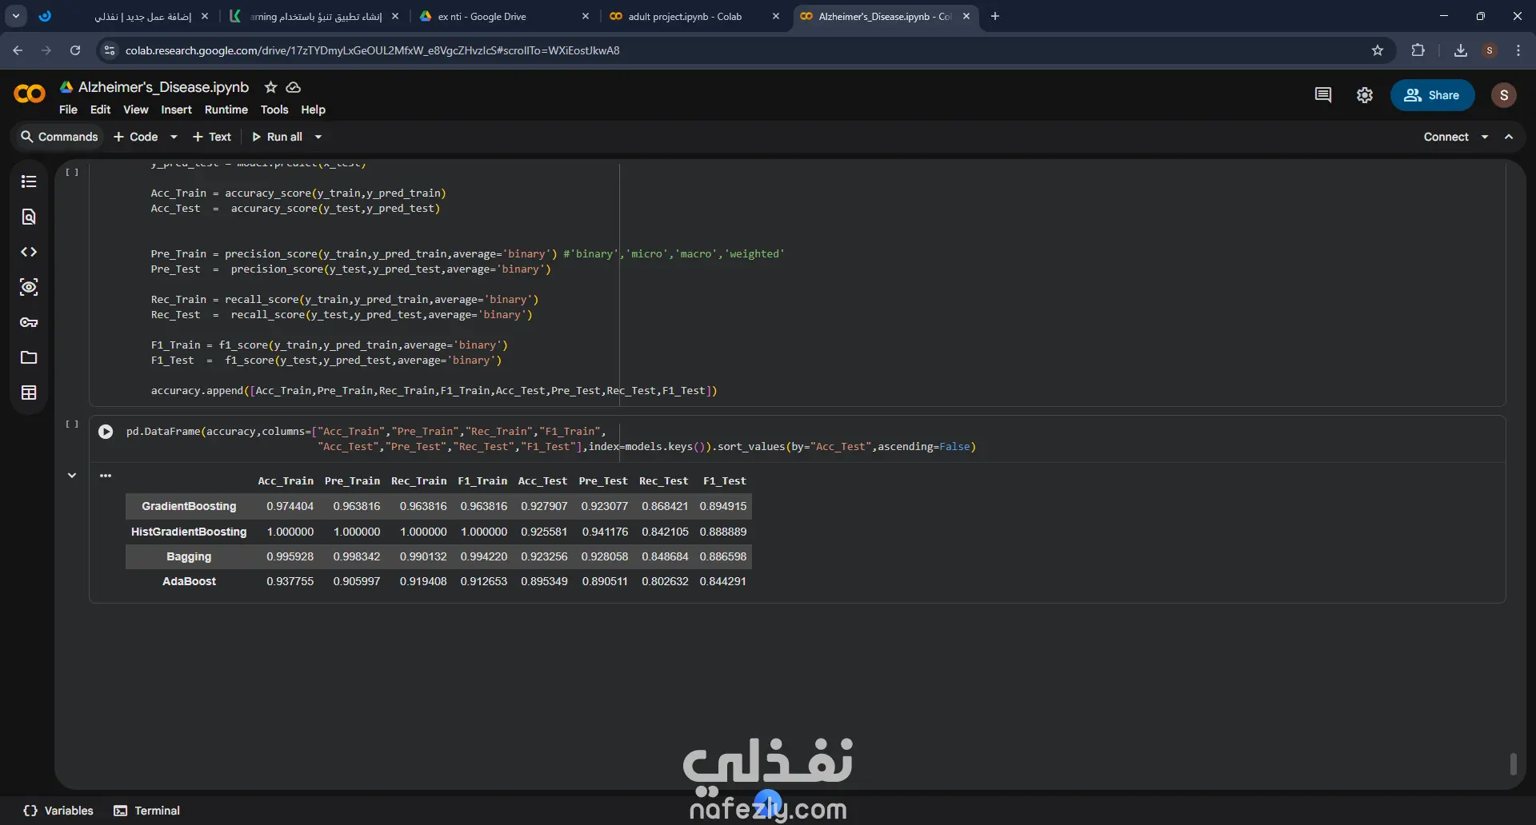Add a Text cell
The height and width of the screenshot is (825, 1536).
tap(212, 137)
